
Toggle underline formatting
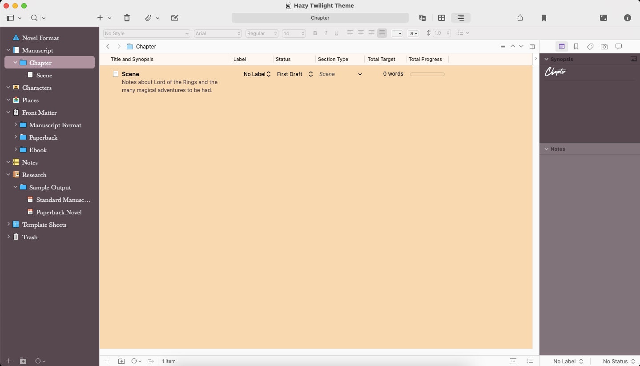[337, 33]
